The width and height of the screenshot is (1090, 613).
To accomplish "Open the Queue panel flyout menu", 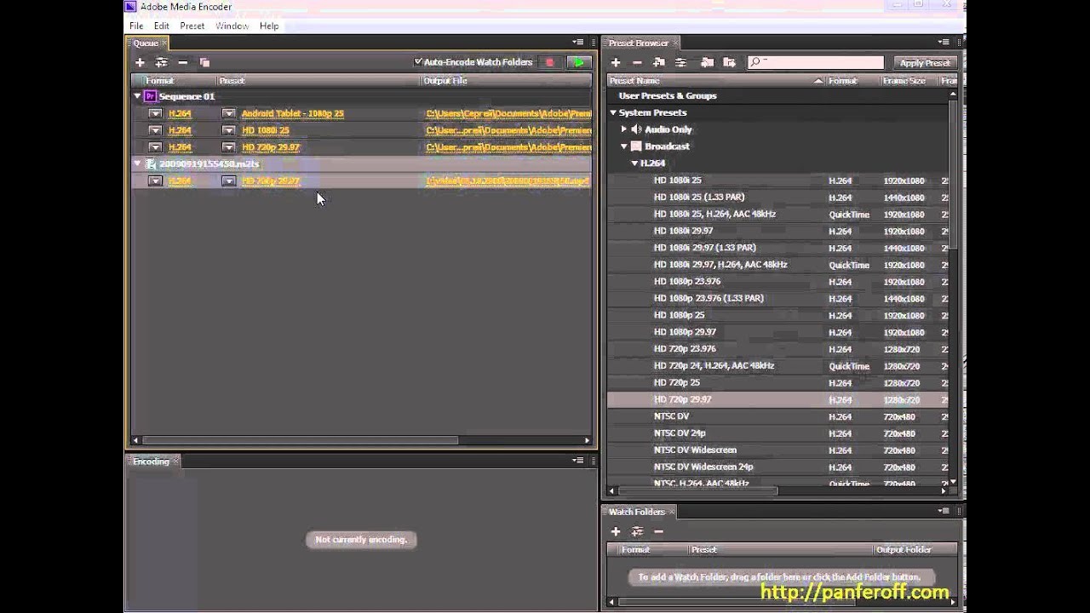I will [x=578, y=43].
